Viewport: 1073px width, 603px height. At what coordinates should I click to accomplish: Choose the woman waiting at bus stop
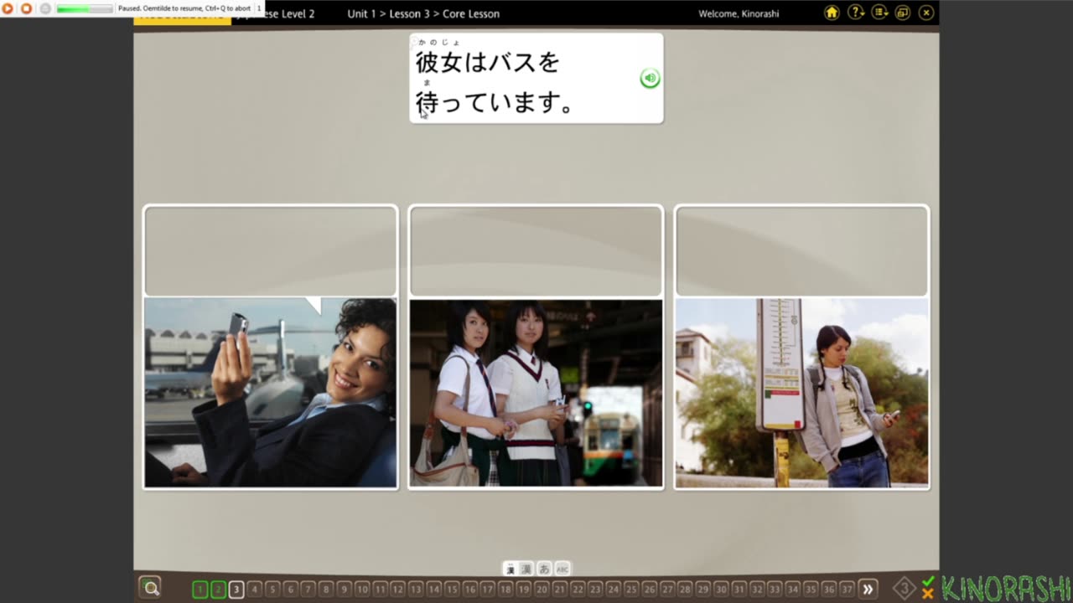[801, 392]
